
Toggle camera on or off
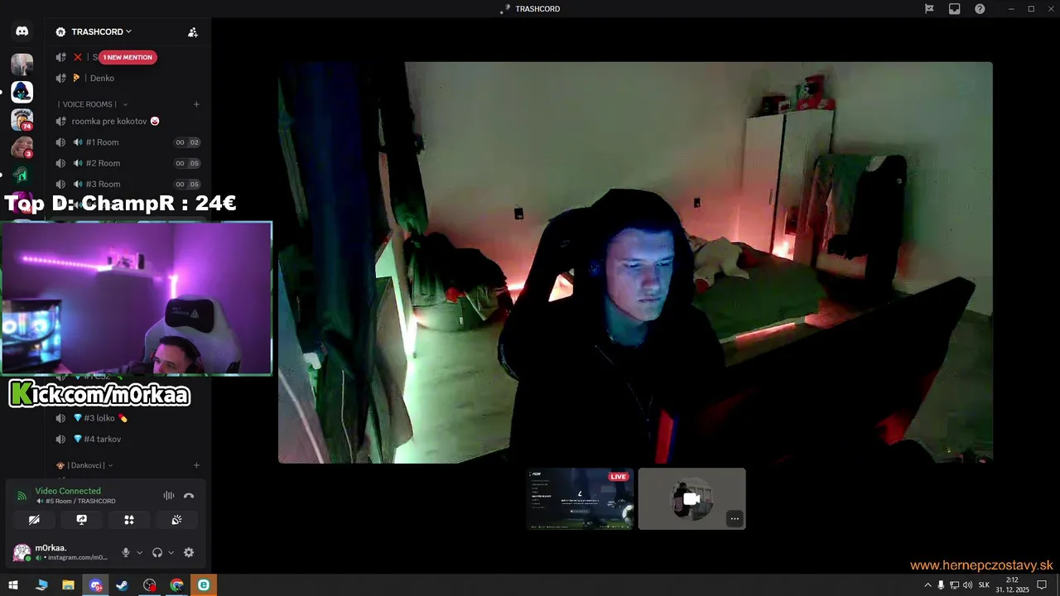click(34, 520)
